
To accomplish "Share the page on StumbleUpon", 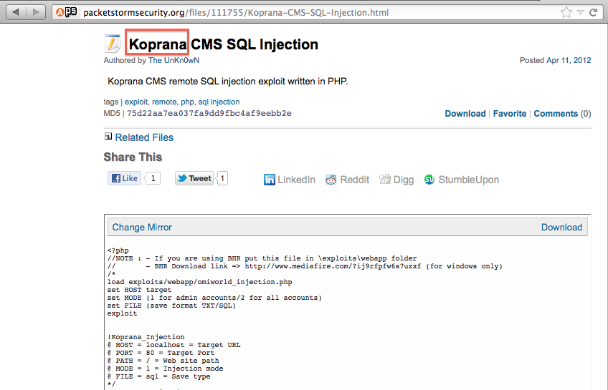I will pyautogui.click(x=462, y=180).
